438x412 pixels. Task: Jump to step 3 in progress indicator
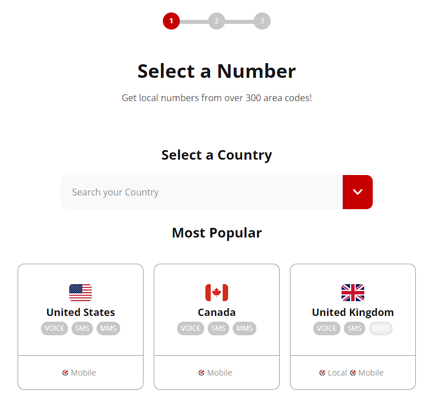coord(262,21)
